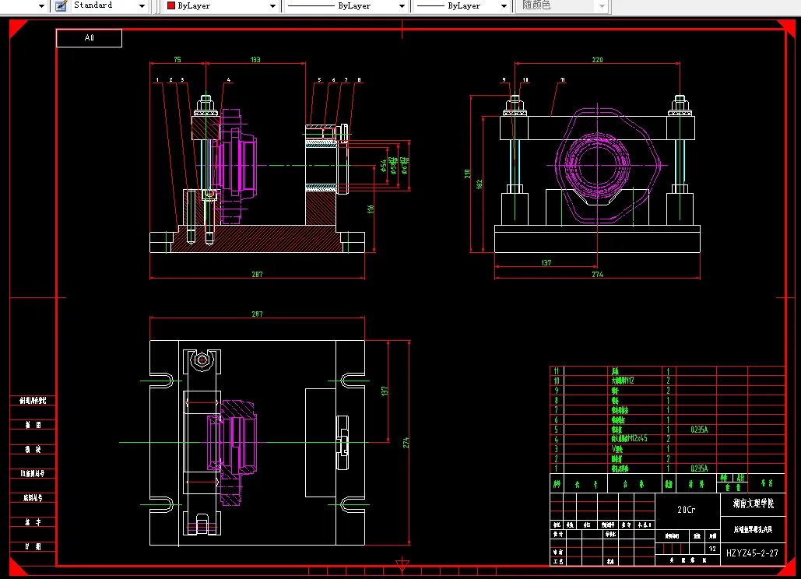The width and height of the screenshot is (801, 579).
Task: Select the 193 dimension text
Action: click(x=255, y=60)
